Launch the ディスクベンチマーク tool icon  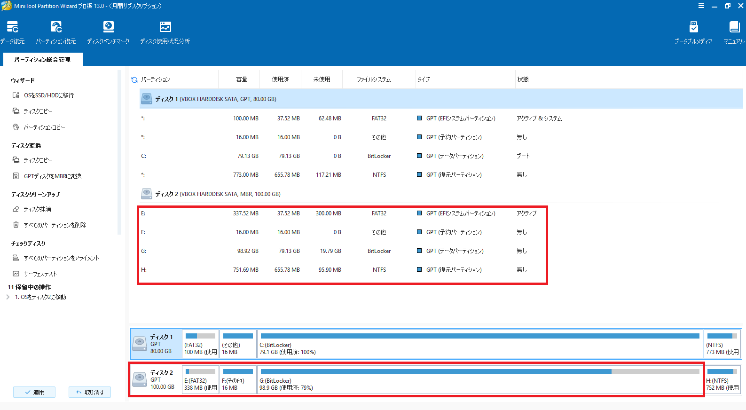(x=108, y=27)
